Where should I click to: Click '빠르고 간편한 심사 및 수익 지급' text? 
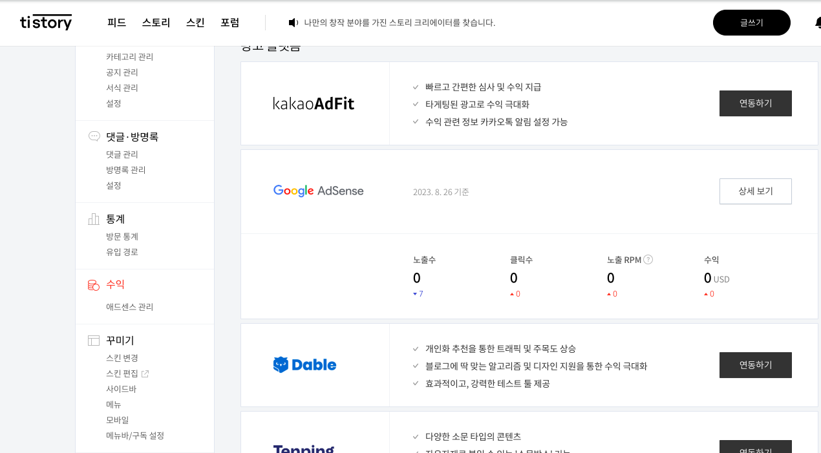484,87
